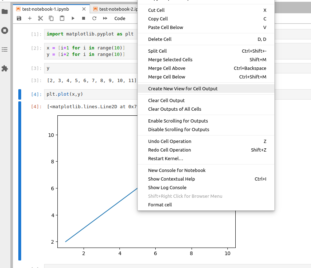Click the cell 3 input containing y

(91, 68)
